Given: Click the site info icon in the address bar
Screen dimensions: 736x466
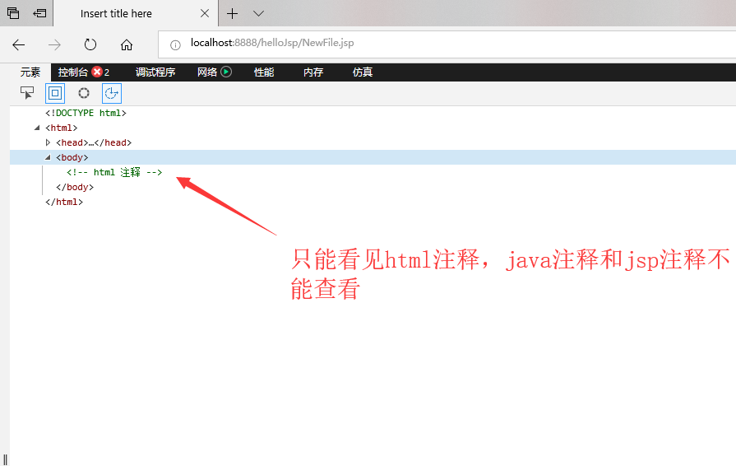Looking at the screenshot, I should click(x=175, y=45).
